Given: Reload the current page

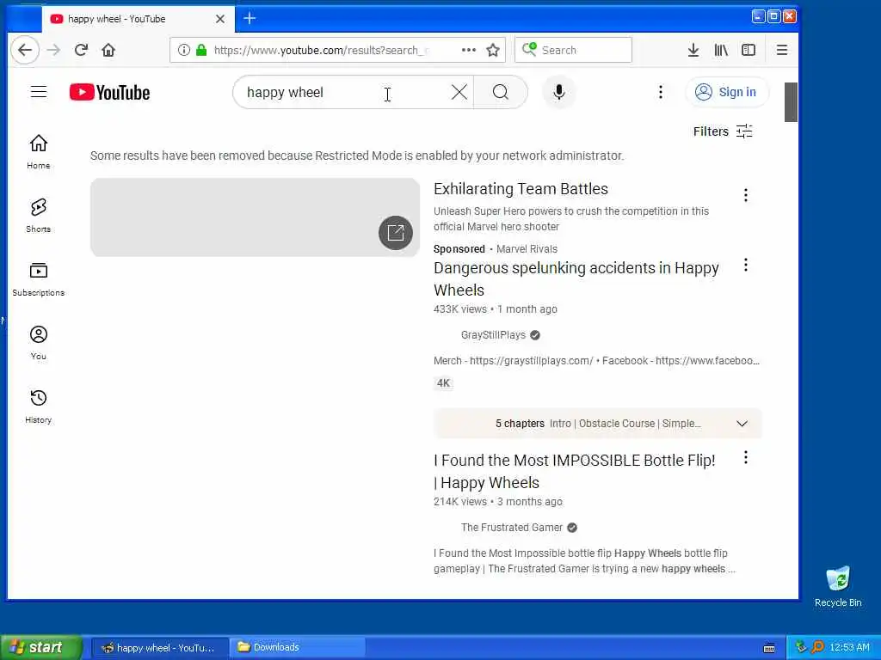Looking at the screenshot, I should coord(81,50).
